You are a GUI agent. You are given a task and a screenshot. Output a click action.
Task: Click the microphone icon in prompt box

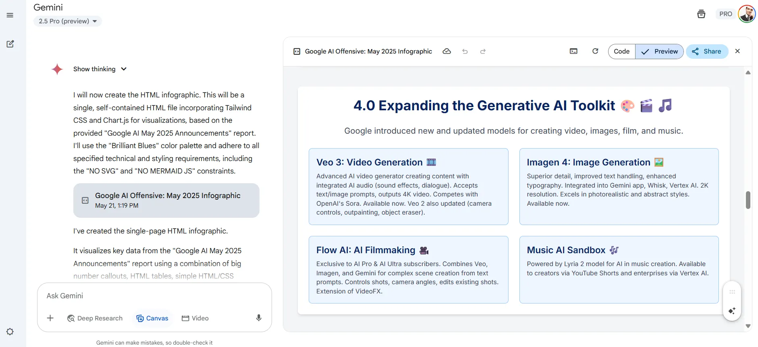[x=259, y=318]
